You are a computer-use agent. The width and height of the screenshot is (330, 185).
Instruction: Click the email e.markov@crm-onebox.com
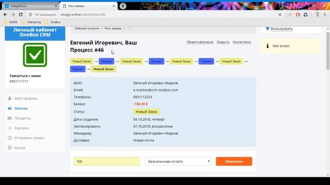point(156,90)
